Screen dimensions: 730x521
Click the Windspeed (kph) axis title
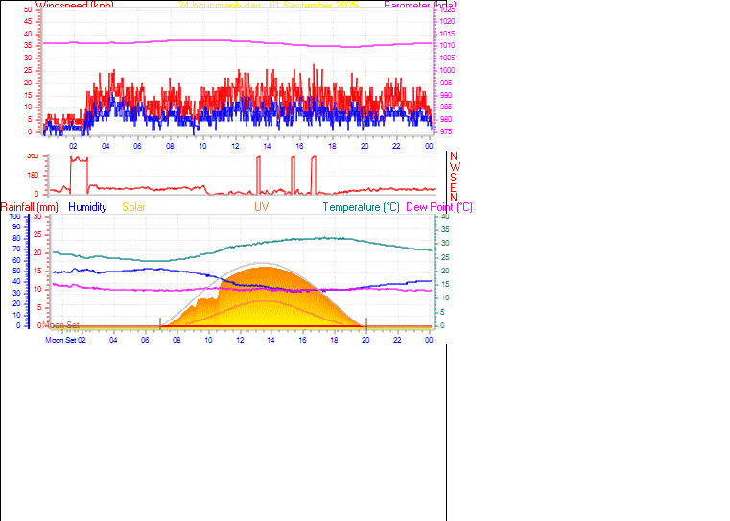(x=74, y=5)
